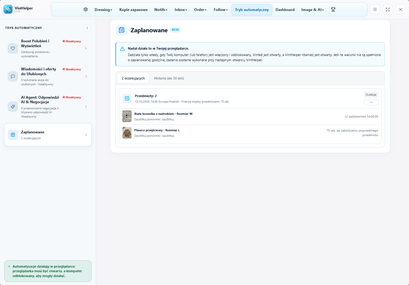Viewport: 409px width, 285px height.
Task: Expand the Zaplanowane sidebar chevron
Action: (86, 135)
